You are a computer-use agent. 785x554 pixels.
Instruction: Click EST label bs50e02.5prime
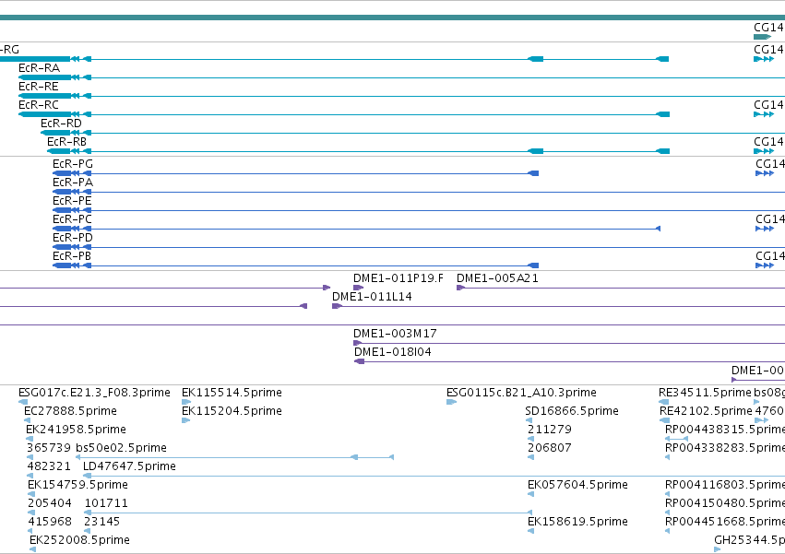click(121, 448)
